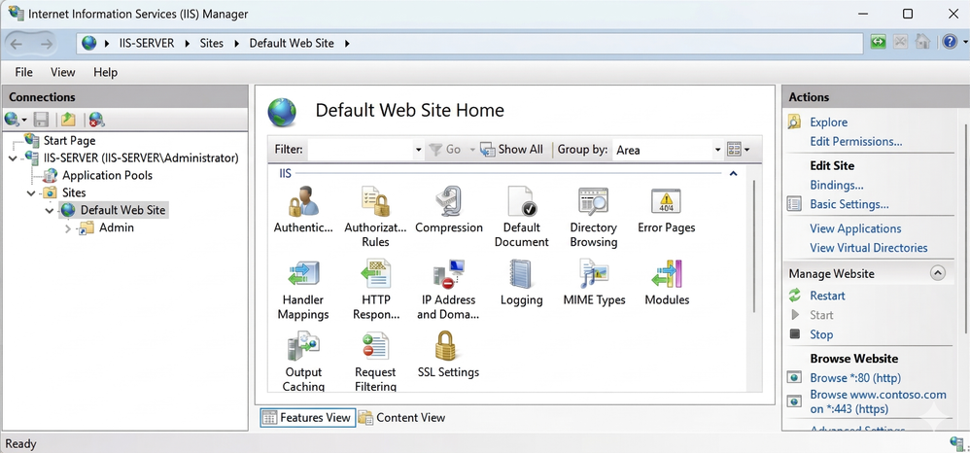Click the Up folder icon in Connections
This screenshot has width=970, height=453.
[x=68, y=119]
